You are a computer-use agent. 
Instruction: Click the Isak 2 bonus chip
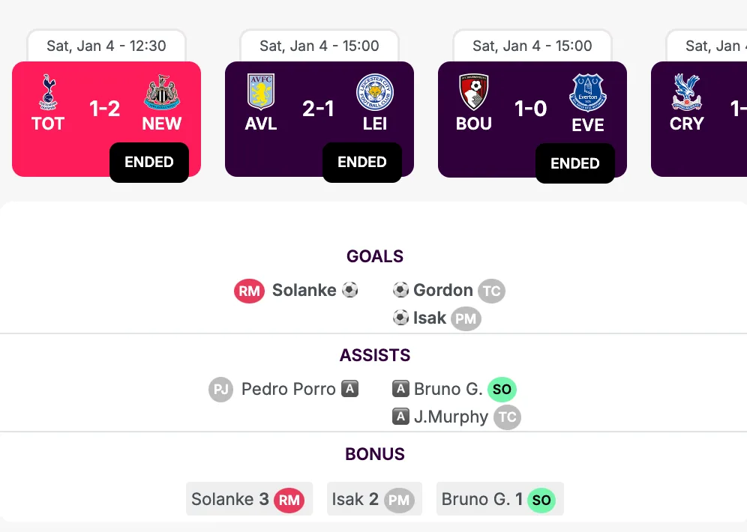[373, 499]
